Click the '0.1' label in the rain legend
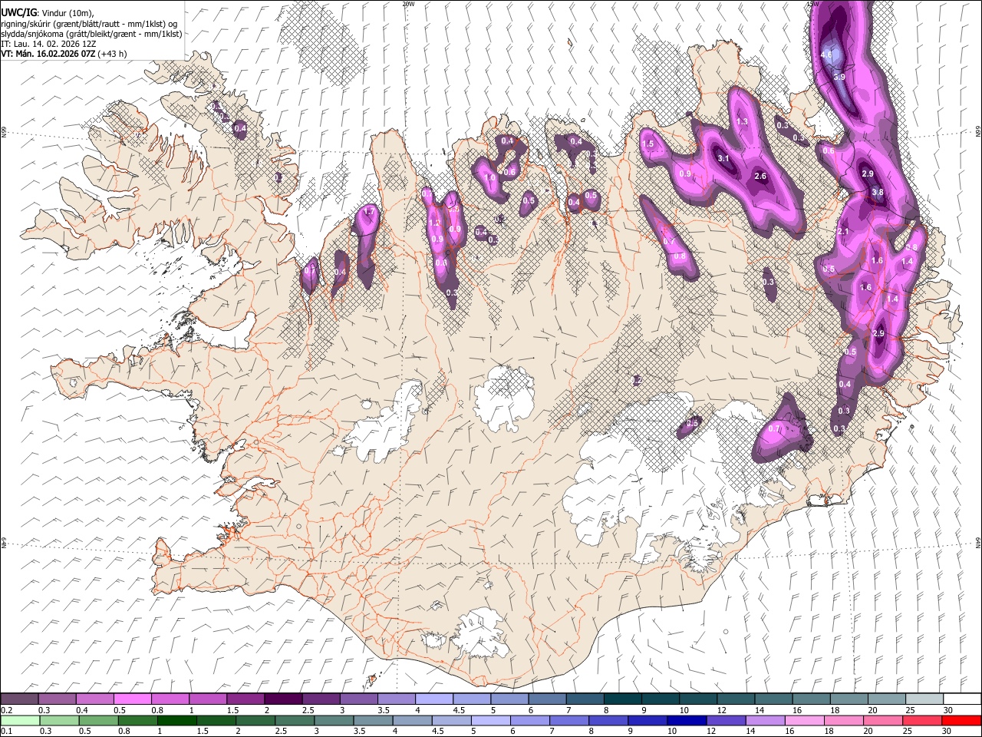This screenshot has height=737, width=982. click(x=6, y=731)
